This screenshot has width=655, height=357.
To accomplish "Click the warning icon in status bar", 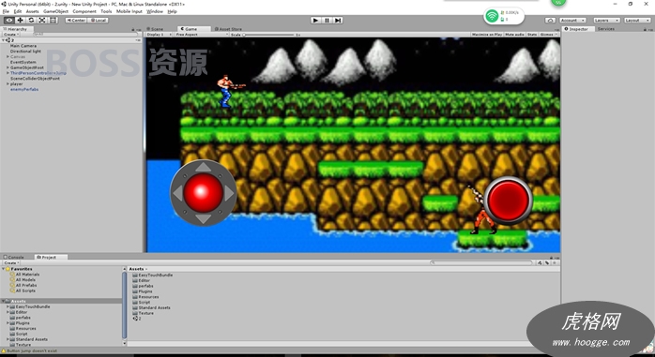I will [4, 351].
